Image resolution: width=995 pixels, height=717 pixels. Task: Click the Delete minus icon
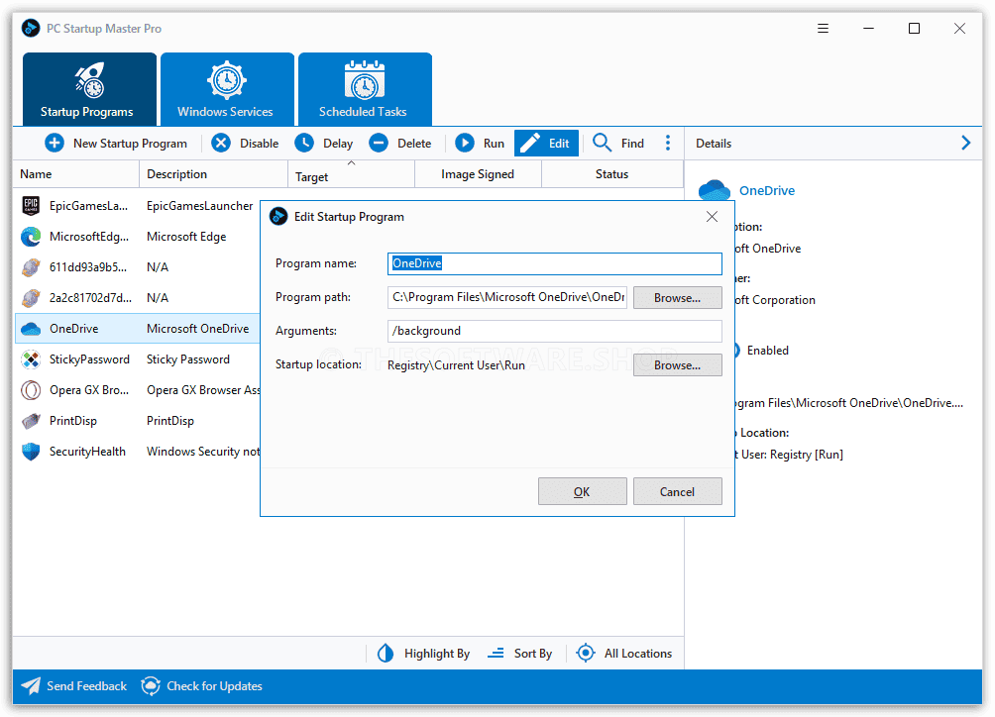(379, 144)
